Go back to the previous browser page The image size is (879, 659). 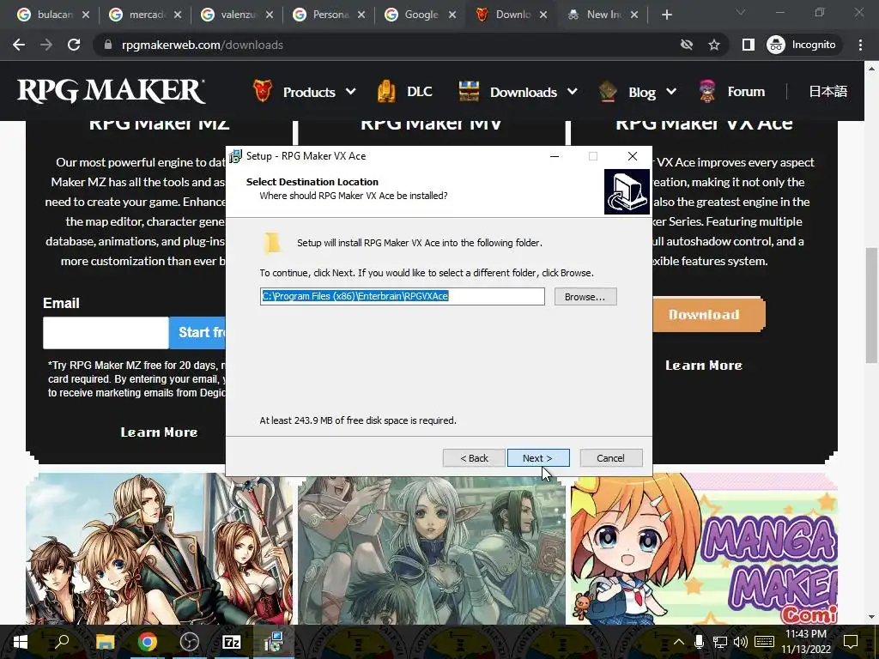pos(19,45)
